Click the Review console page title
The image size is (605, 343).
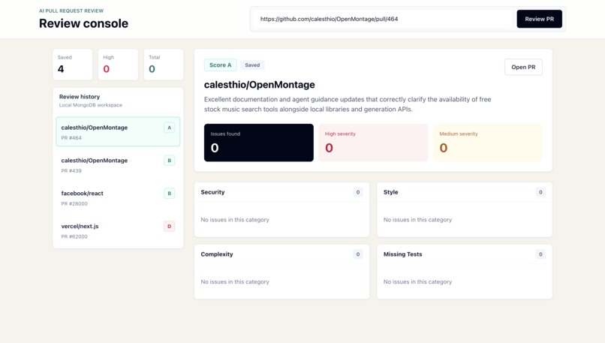pos(84,23)
